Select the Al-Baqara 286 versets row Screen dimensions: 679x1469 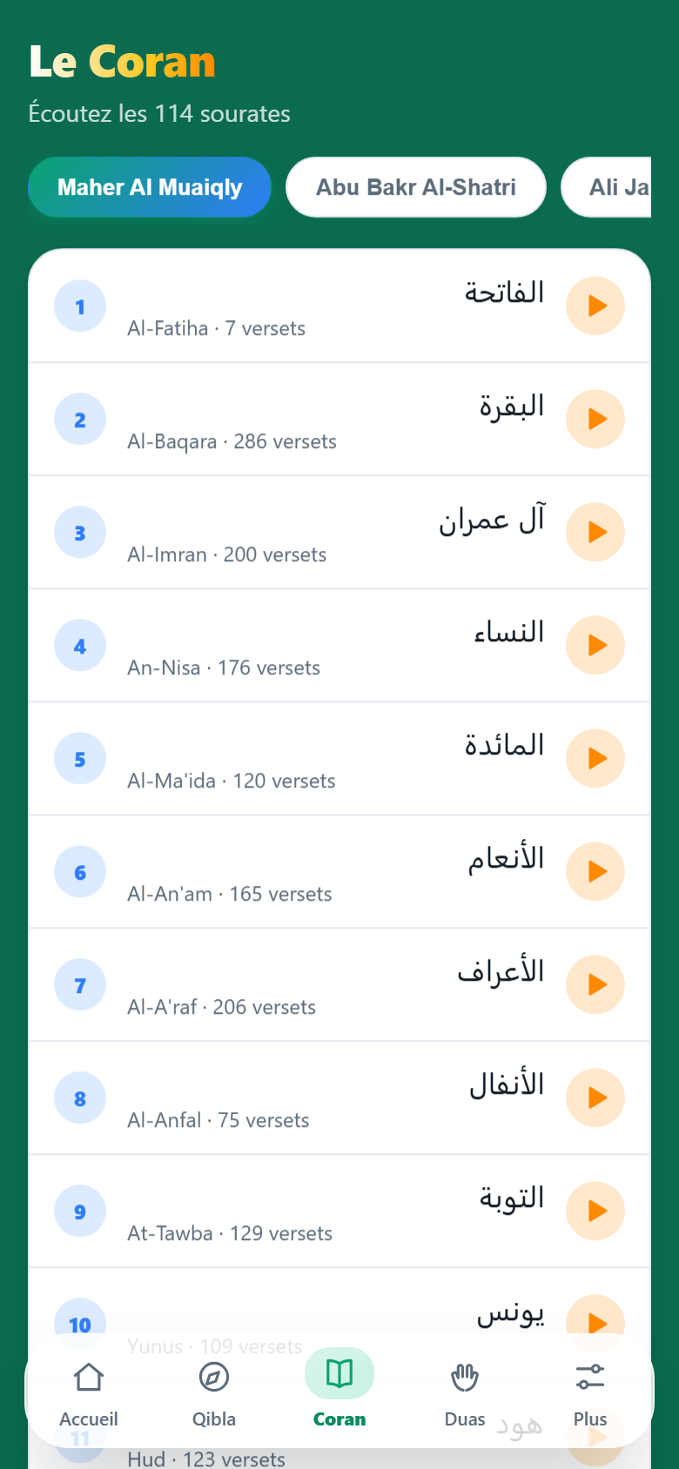pyautogui.click(x=339, y=419)
